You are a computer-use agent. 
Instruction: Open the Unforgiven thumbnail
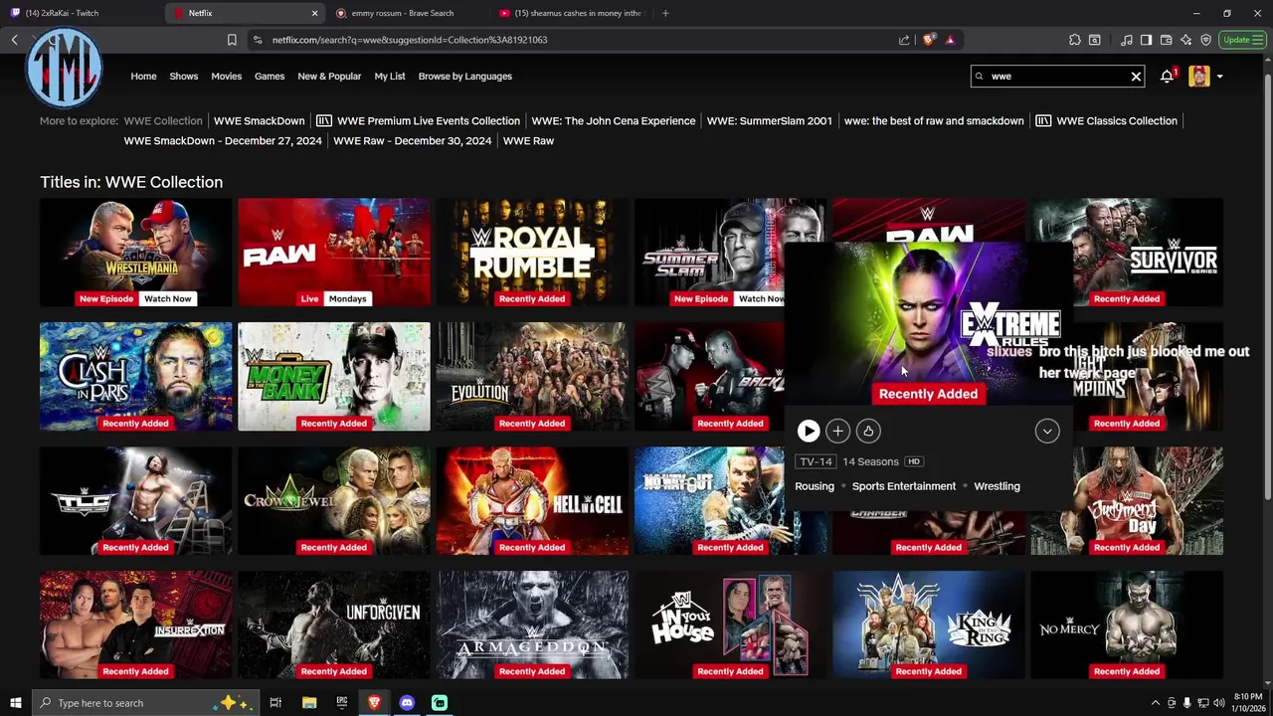(334, 625)
